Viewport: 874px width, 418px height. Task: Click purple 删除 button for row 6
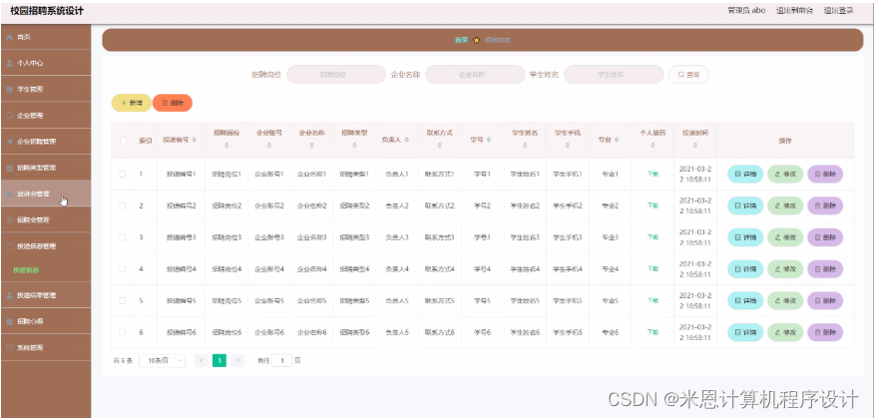click(825, 332)
